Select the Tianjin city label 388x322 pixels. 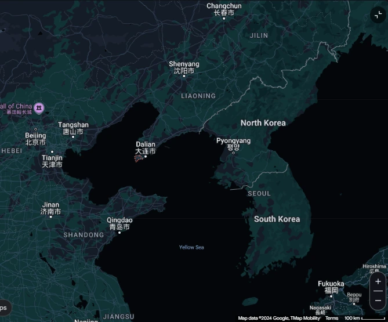[x=52, y=161]
